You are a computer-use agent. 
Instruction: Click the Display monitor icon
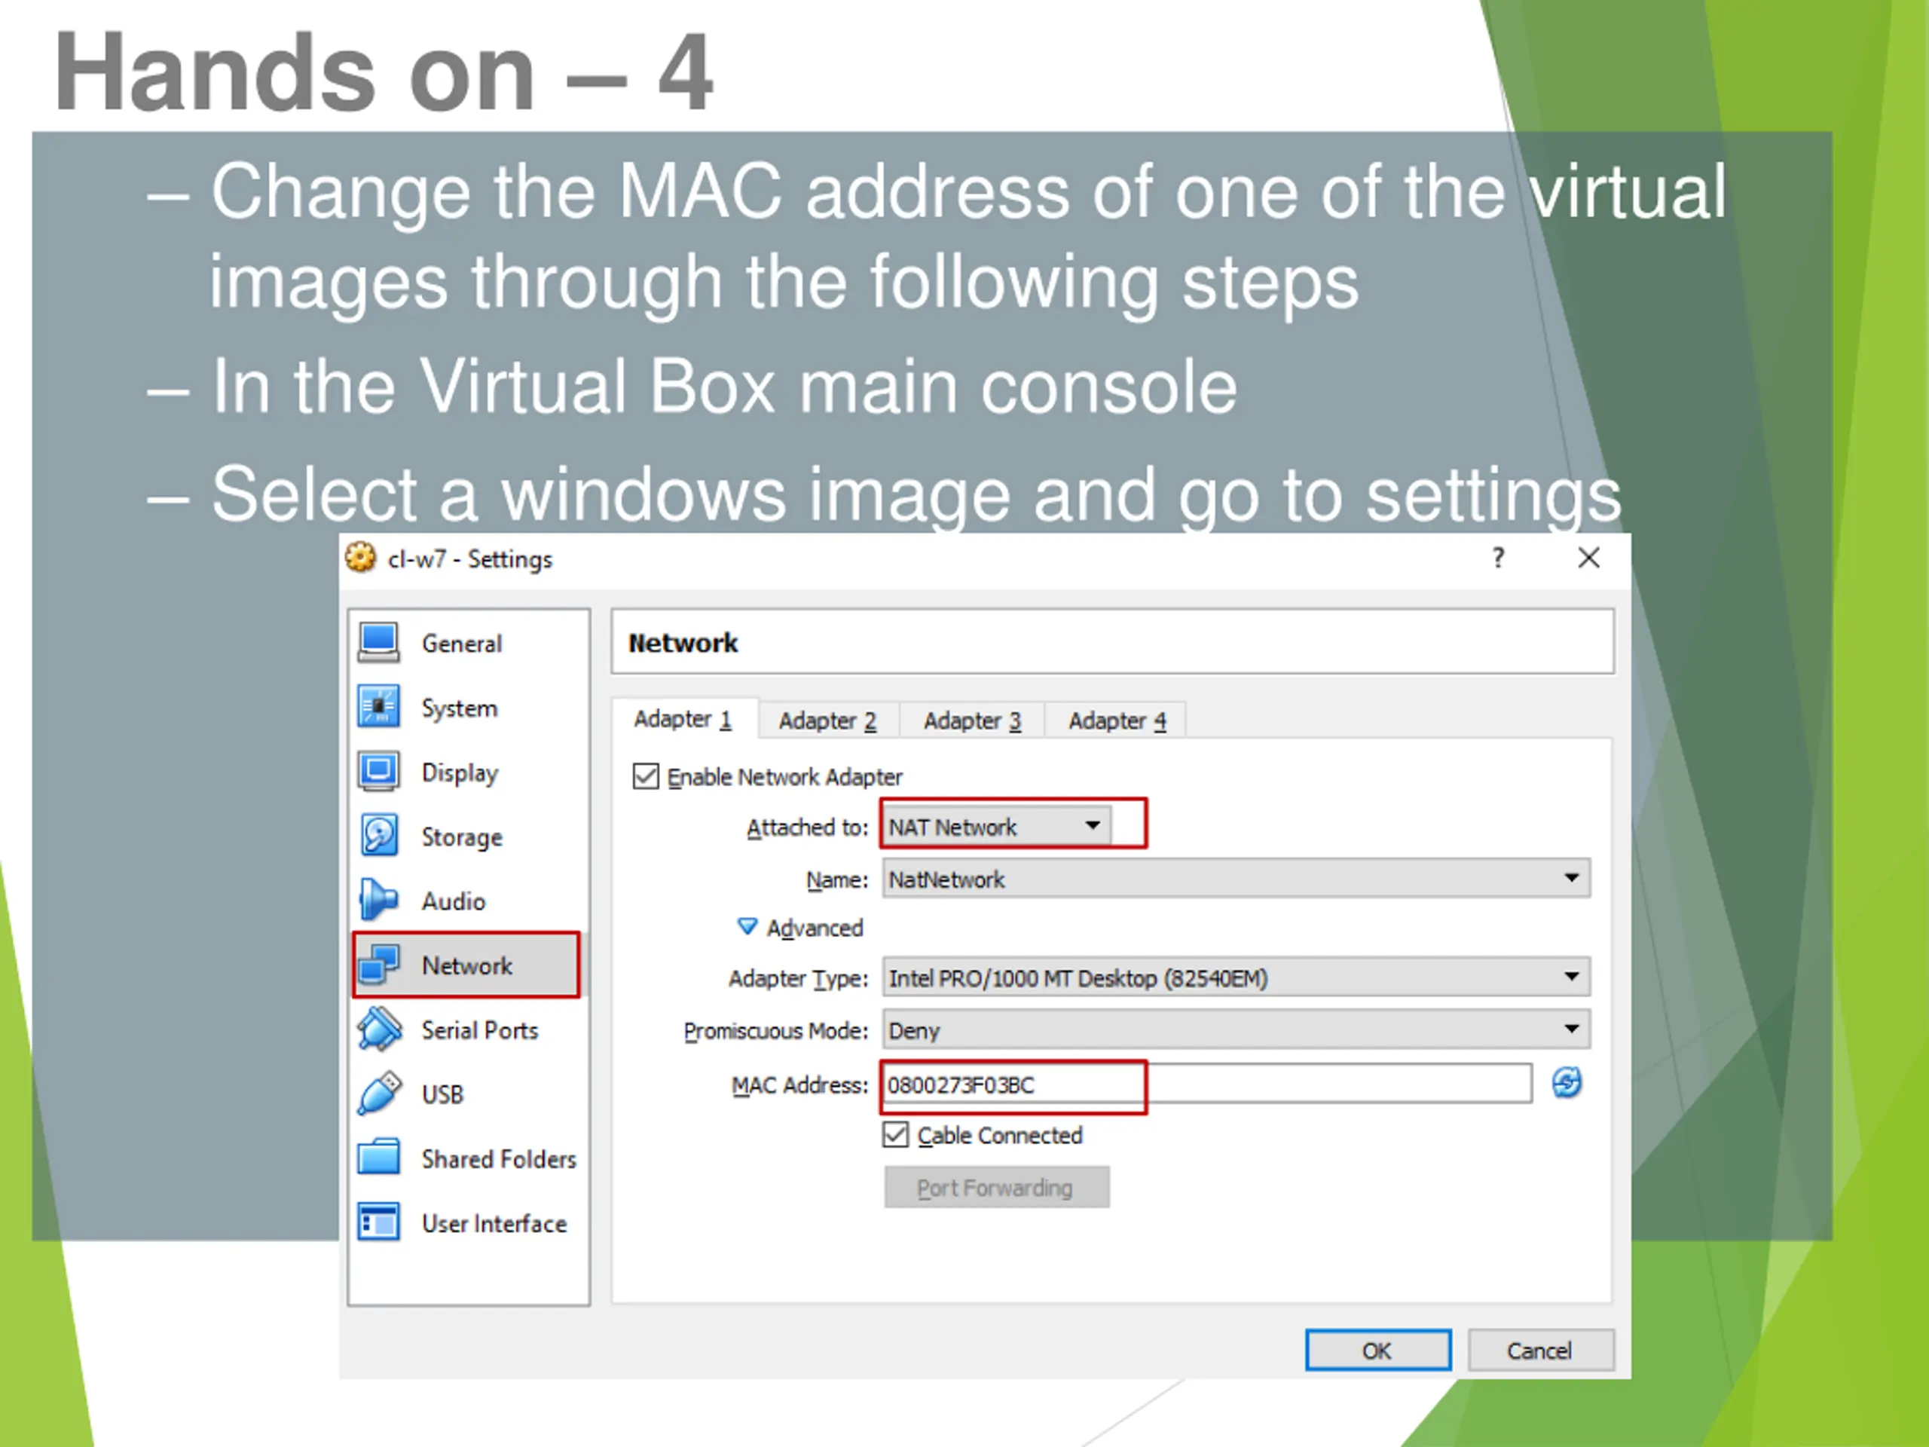tap(378, 772)
